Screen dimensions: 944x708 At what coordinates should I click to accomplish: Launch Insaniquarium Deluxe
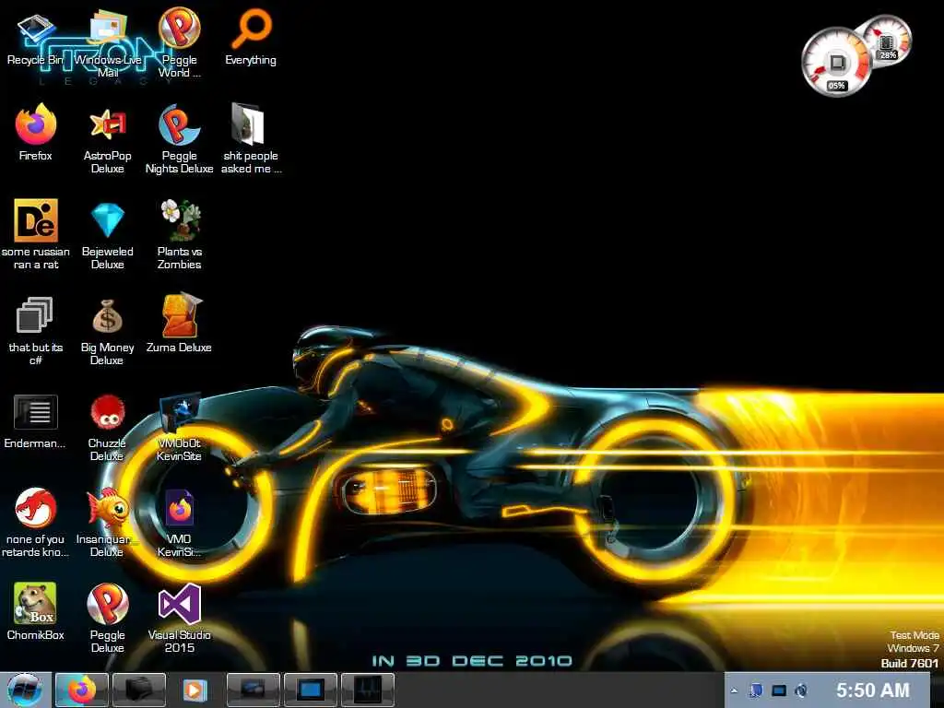[106, 523]
